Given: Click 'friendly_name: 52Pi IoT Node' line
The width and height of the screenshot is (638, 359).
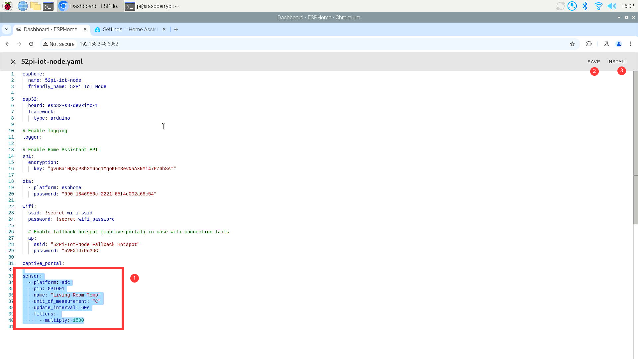Looking at the screenshot, I should (x=67, y=87).
